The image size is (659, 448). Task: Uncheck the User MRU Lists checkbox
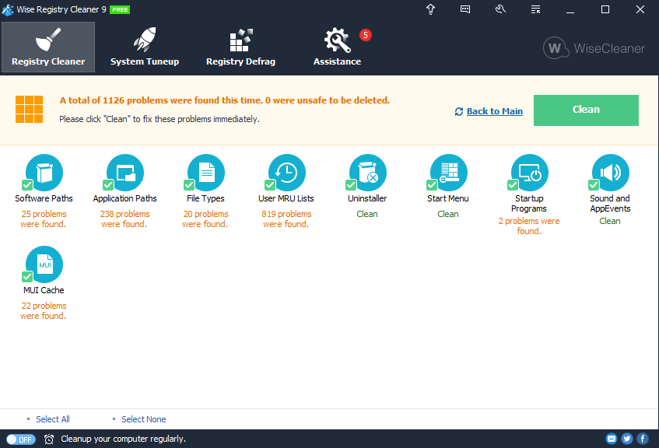pyautogui.click(x=270, y=185)
